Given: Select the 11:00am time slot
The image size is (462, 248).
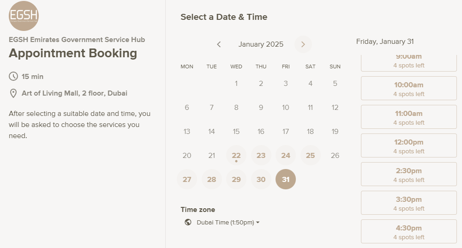Looking at the screenshot, I should pos(408,117).
